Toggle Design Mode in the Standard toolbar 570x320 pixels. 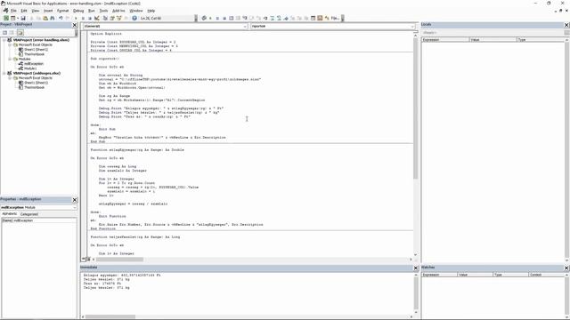[x=97, y=18]
